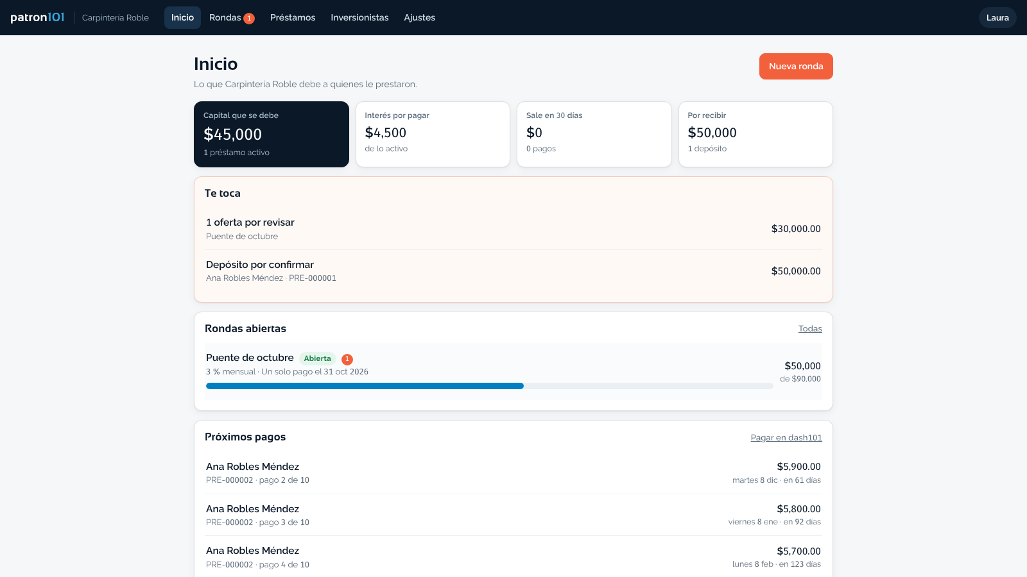The image size is (1027, 577).
Task: Go to the Rondas nav tab
Action: pos(232,17)
